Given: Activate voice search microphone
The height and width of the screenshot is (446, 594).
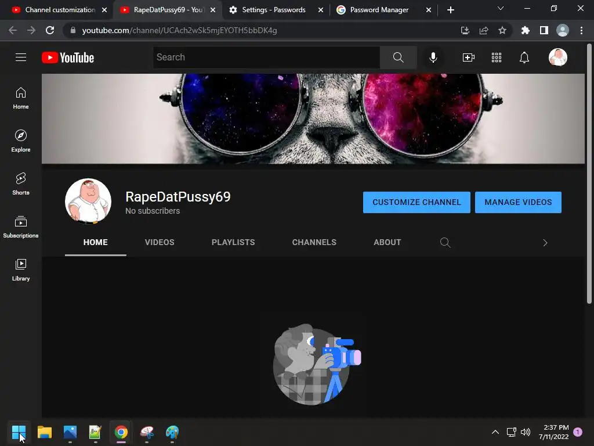Looking at the screenshot, I should point(433,57).
